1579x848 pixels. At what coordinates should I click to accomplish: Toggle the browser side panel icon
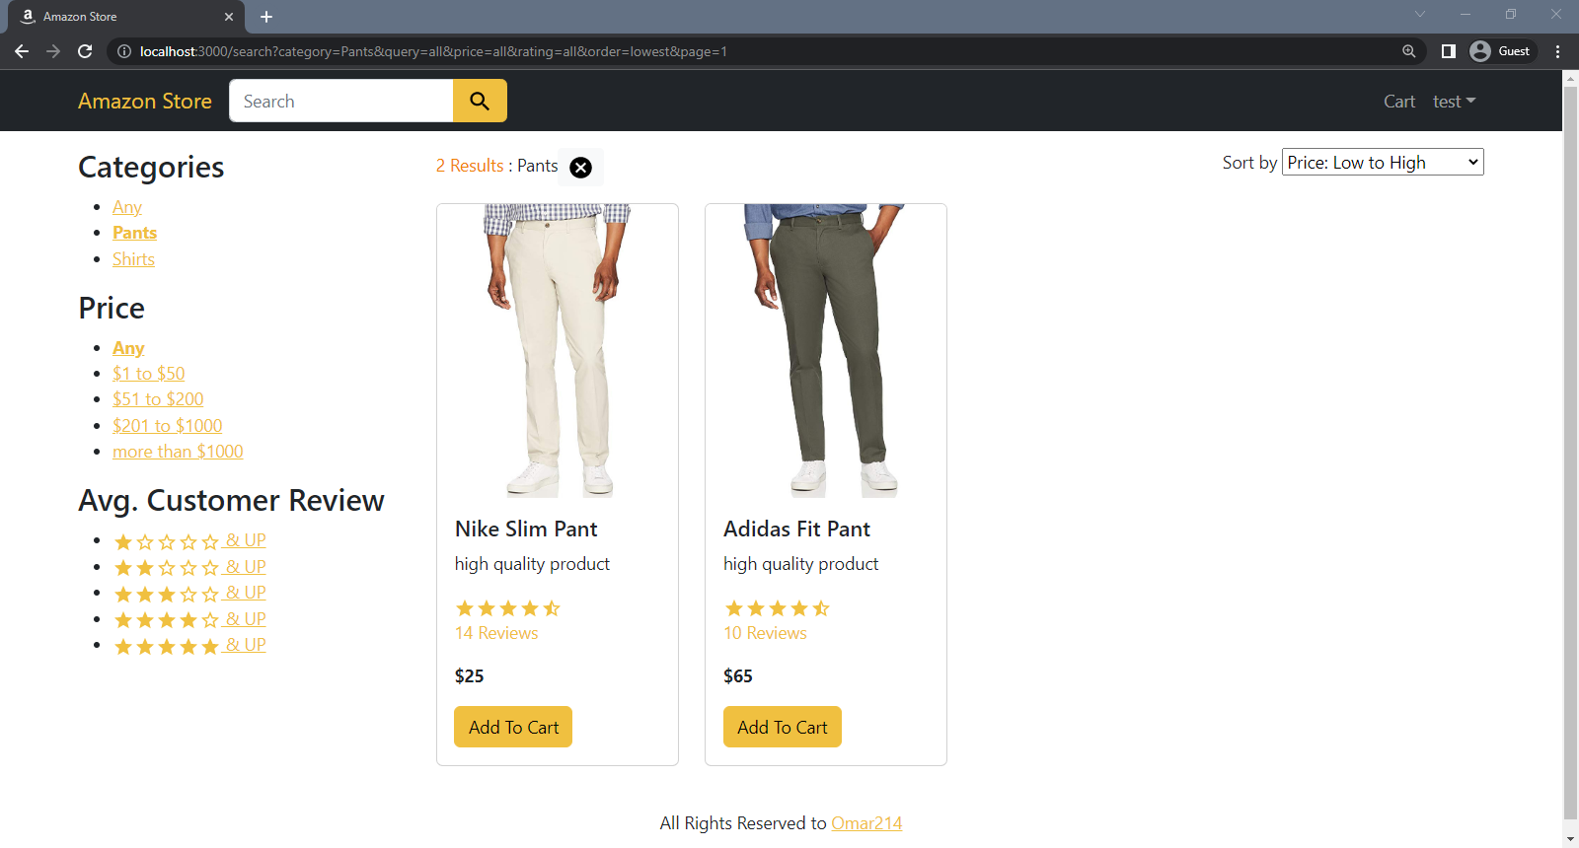pos(1449,51)
